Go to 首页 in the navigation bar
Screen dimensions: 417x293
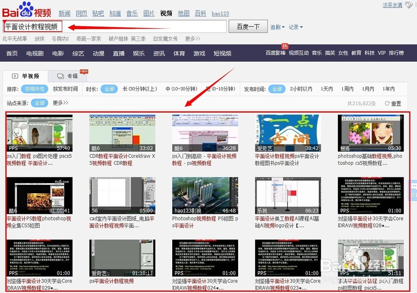[x=12, y=53]
